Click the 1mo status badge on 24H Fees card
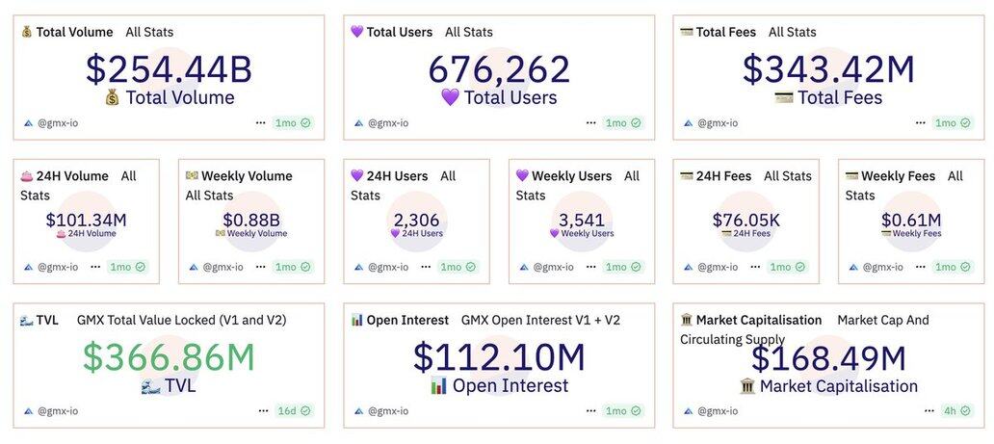 pyautogui.click(x=787, y=267)
